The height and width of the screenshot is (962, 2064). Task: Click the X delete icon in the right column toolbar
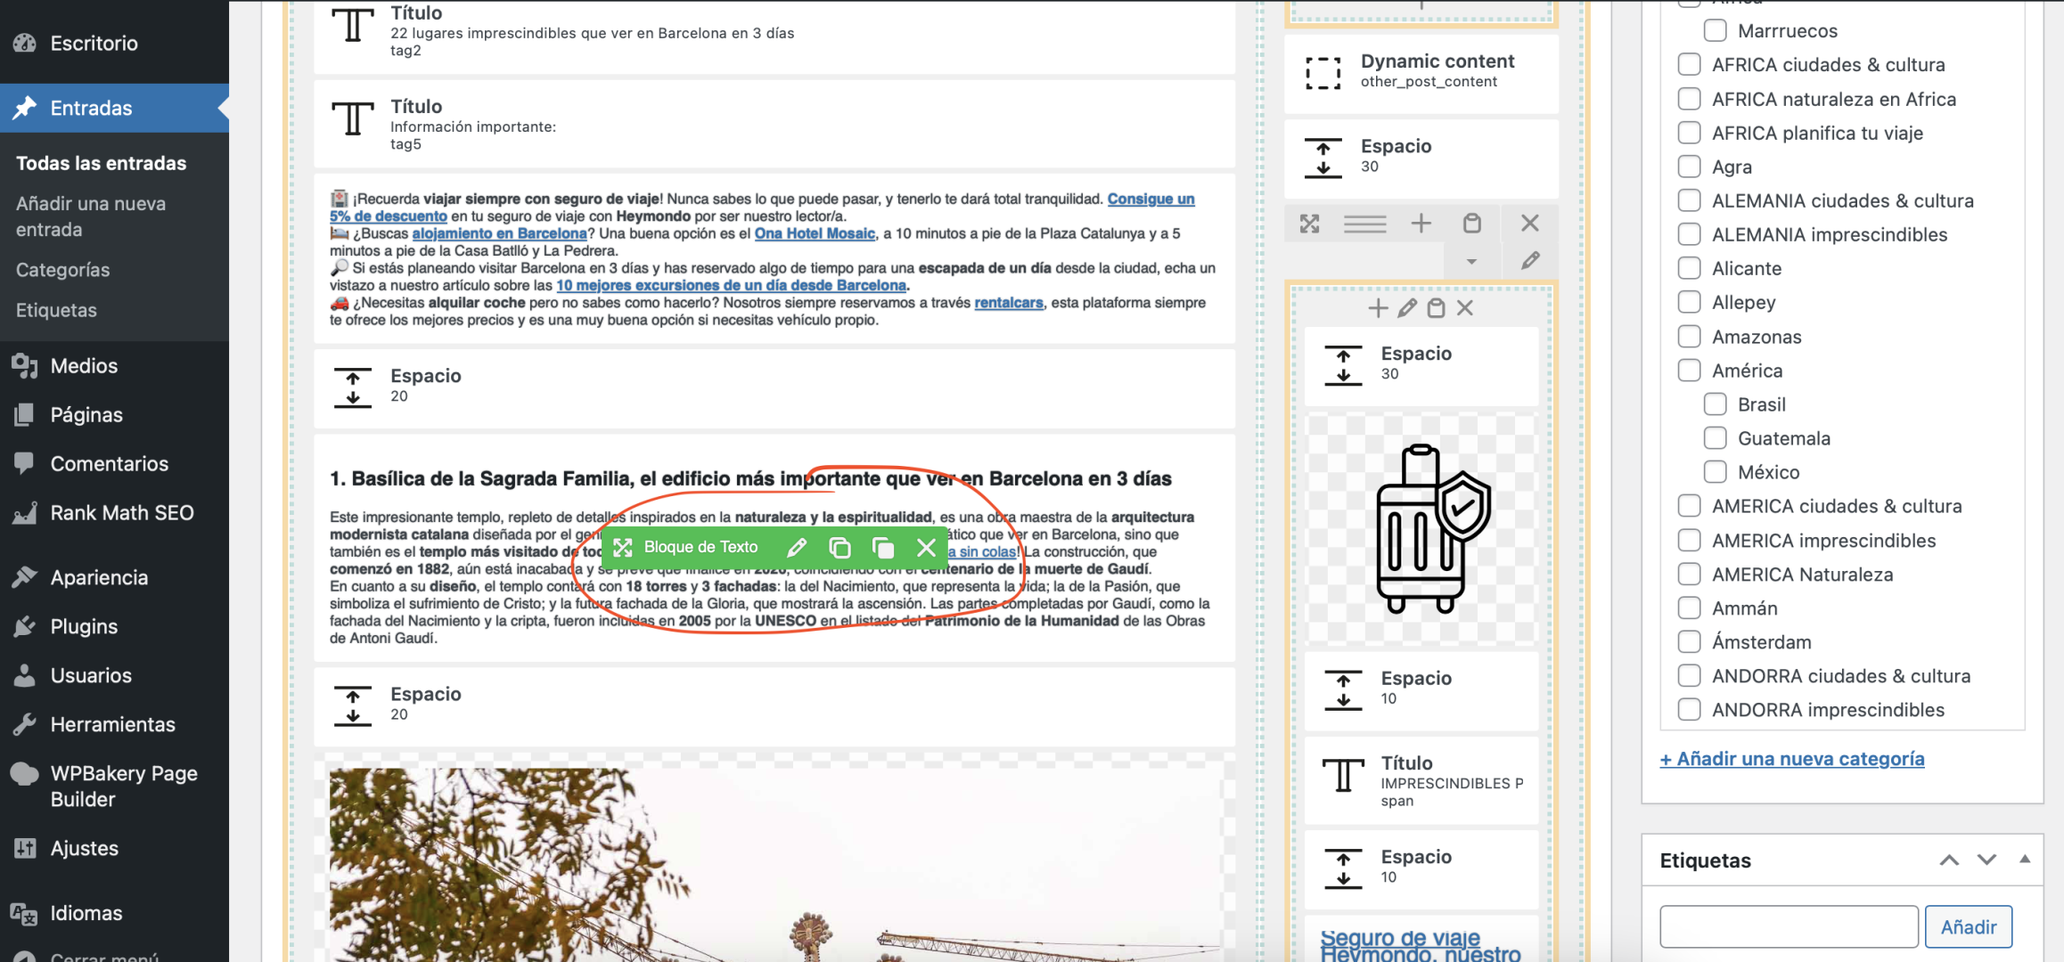1529,223
